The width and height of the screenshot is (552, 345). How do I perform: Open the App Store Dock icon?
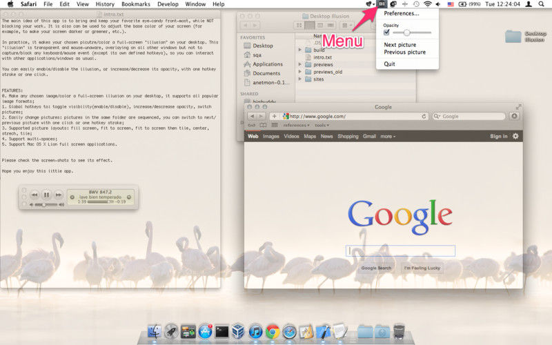coord(205,331)
